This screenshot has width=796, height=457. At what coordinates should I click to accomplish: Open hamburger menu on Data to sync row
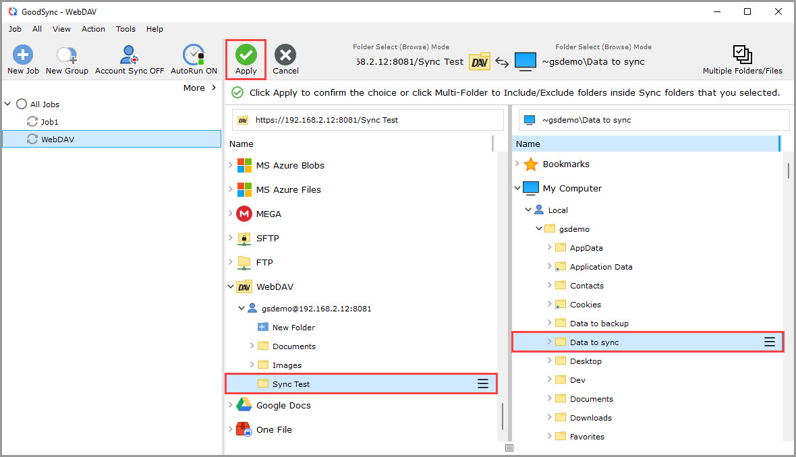(x=770, y=342)
